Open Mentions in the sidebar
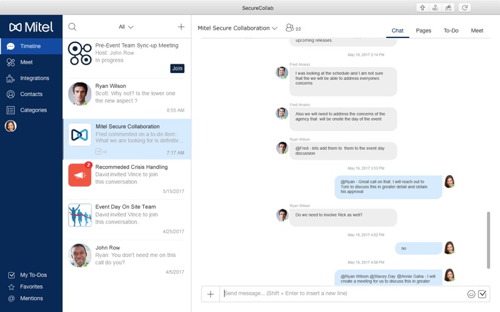 (31, 298)
